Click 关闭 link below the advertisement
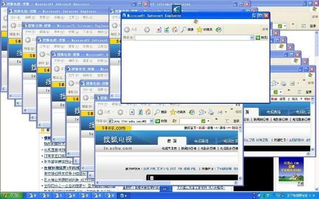This screenshot has width=319, height=199. (301, 184)
